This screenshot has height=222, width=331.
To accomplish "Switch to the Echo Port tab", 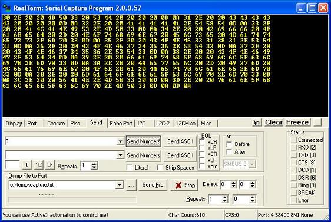I will click(121, 124).
